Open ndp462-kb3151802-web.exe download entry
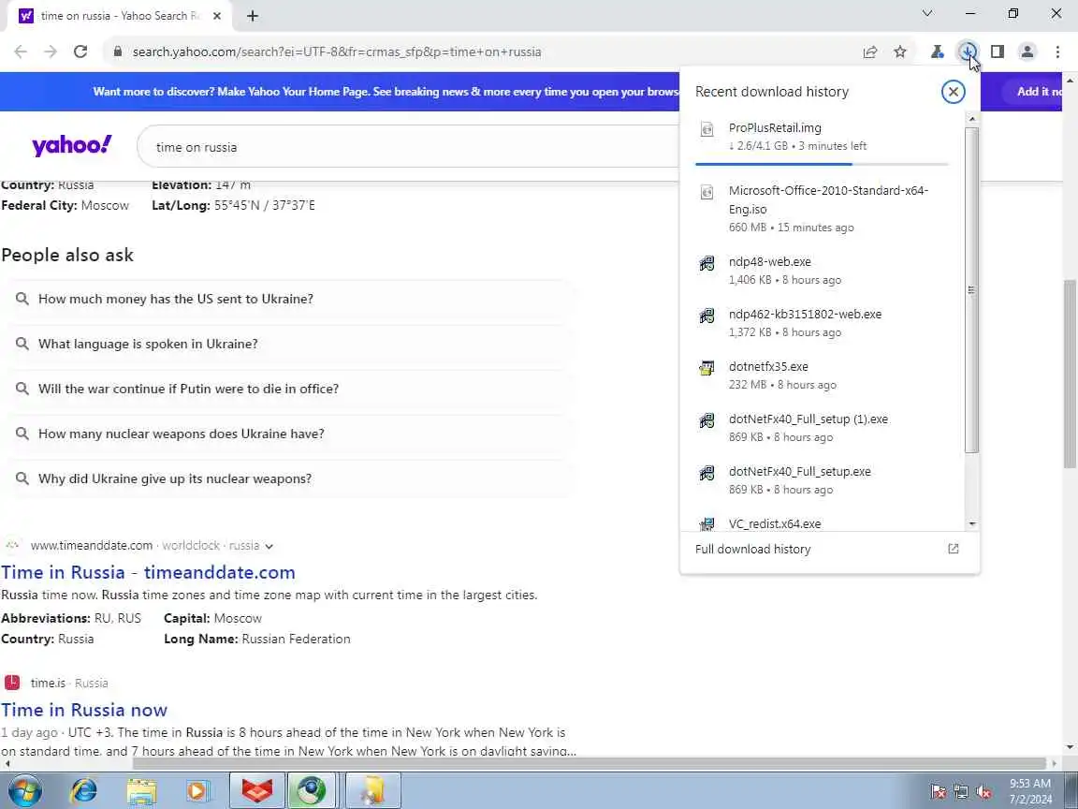1078x809 pixels. [x=823, y=323]
